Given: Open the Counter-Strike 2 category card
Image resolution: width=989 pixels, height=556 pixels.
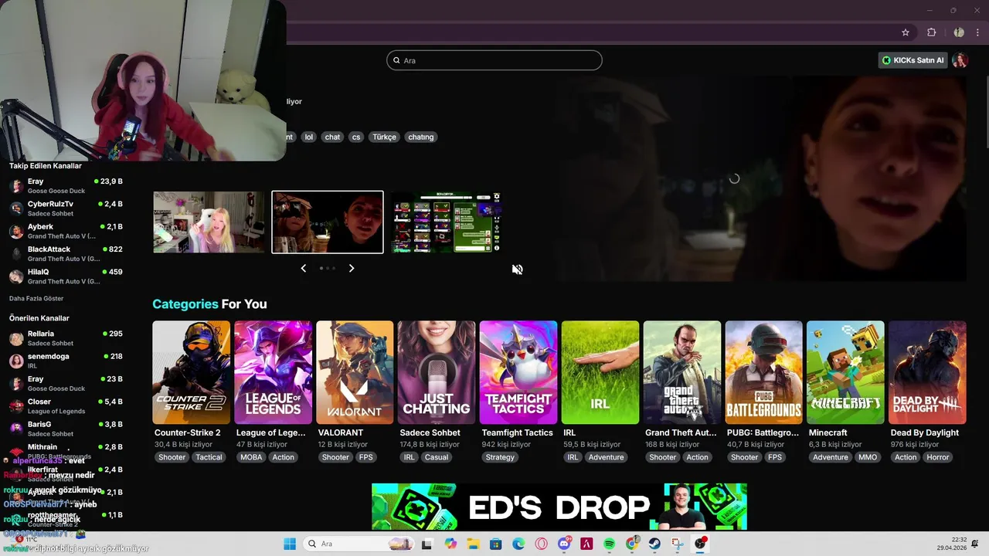Looking at the screenshot, I should 191,372.
